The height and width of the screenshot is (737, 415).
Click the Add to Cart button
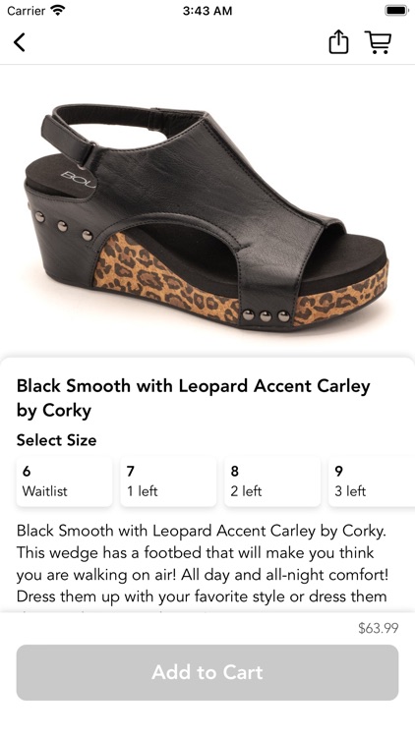207,672
